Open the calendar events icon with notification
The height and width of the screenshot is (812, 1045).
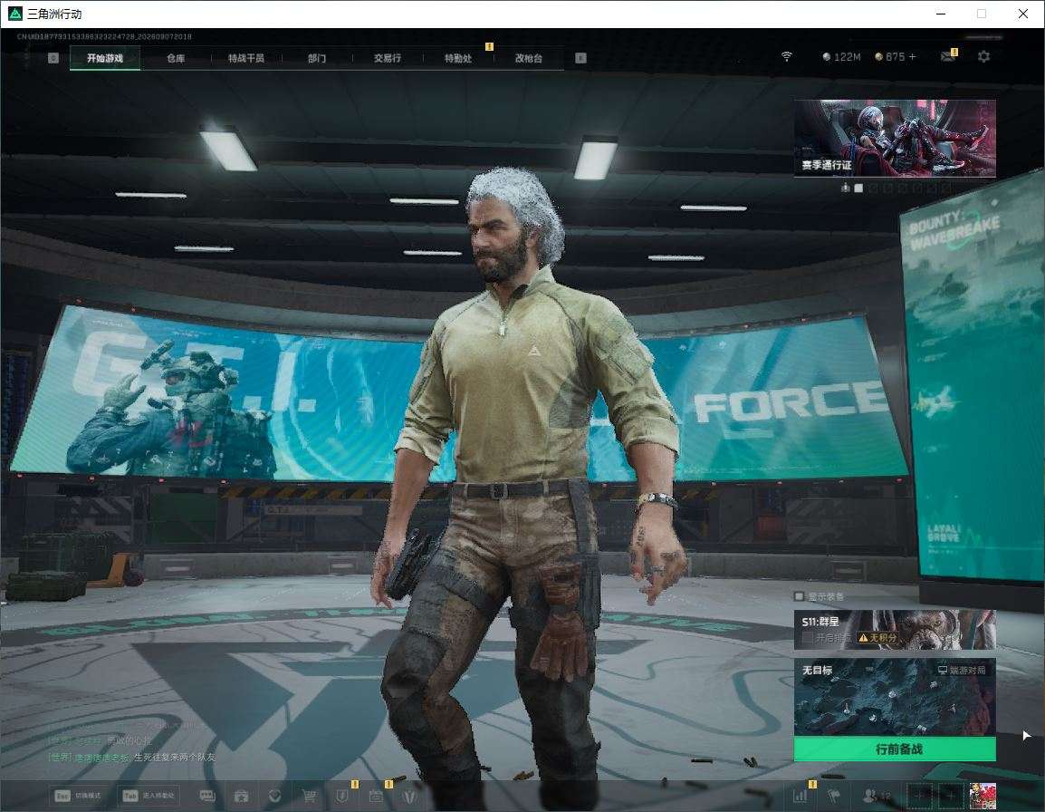tap(376, 796)
